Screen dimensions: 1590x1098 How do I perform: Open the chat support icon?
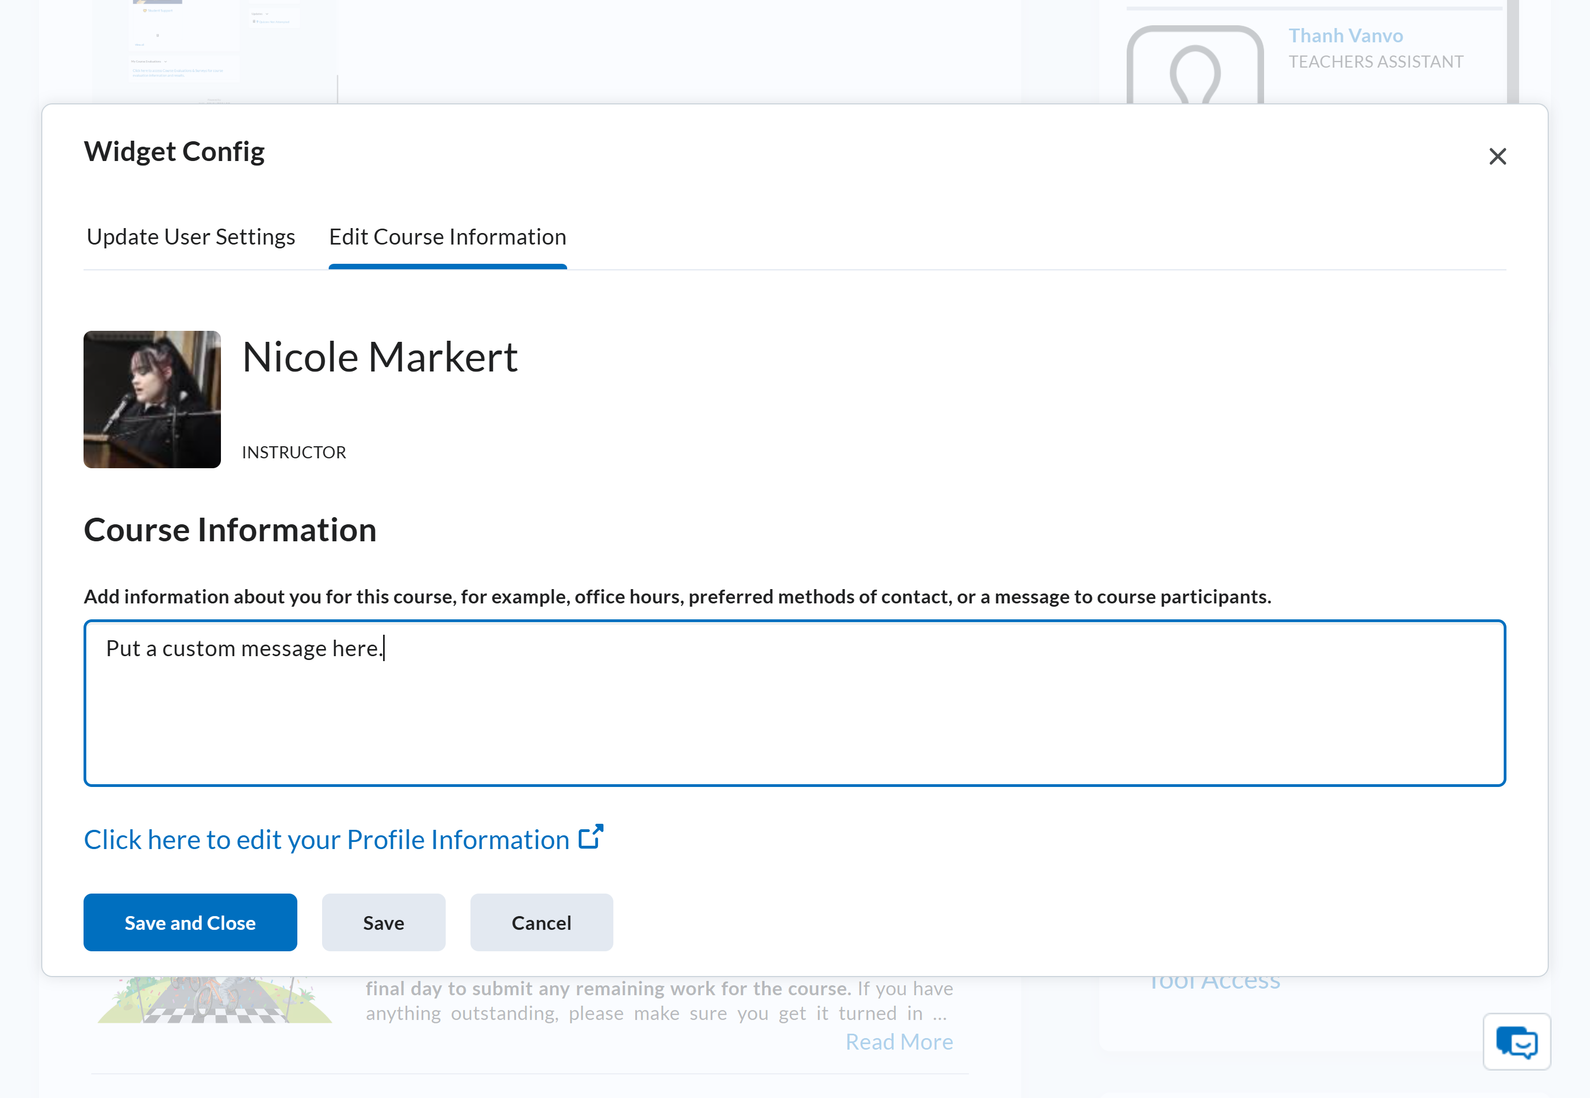1516,1041
